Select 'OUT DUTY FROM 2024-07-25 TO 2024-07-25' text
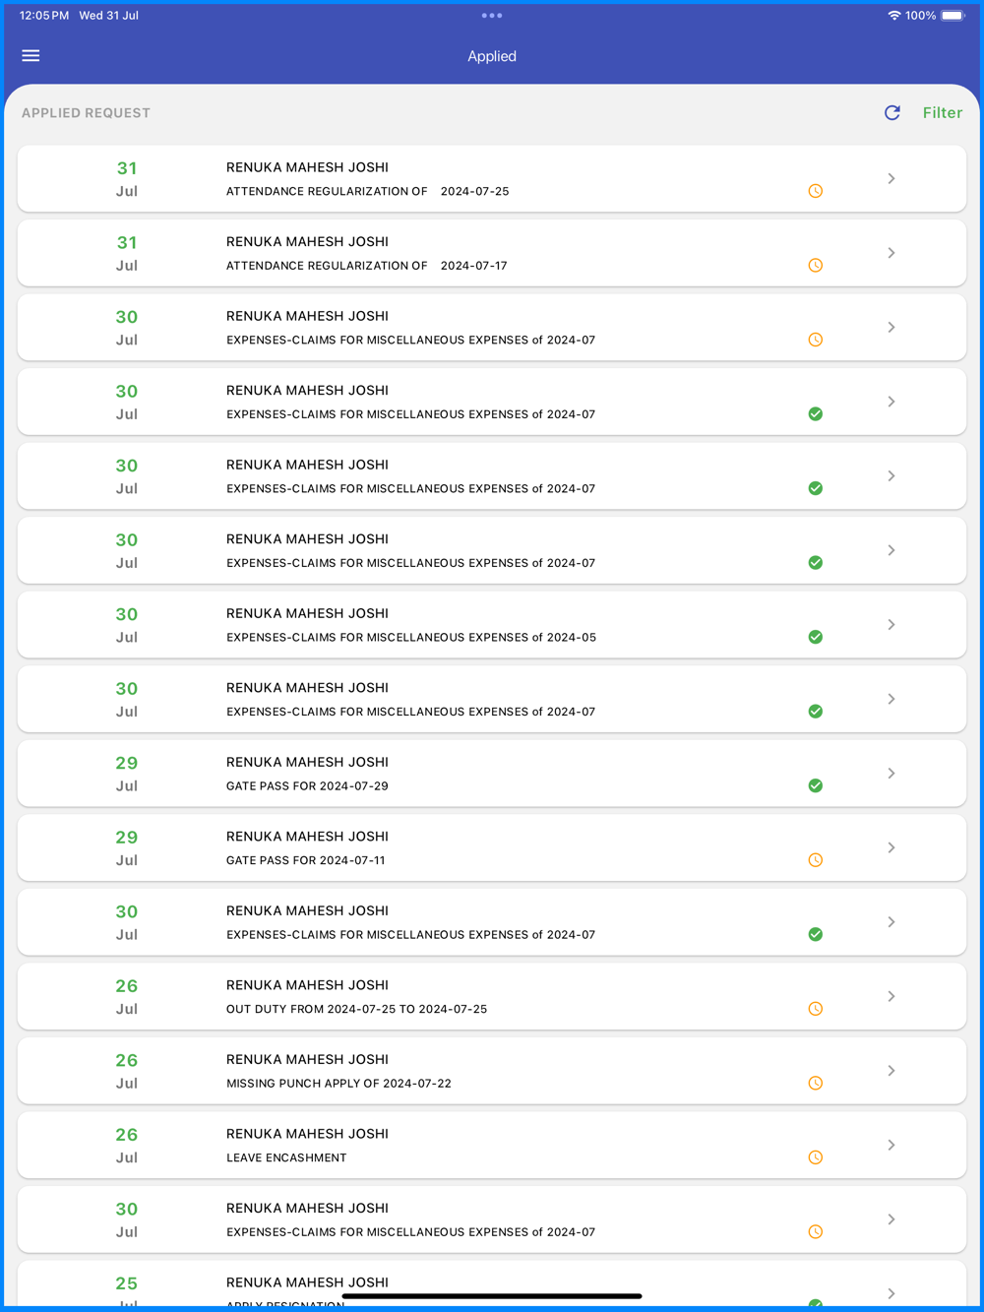 pos(357,1009)
